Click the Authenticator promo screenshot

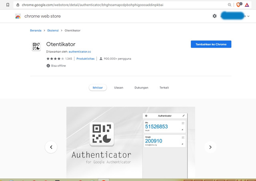click(131, 143)
